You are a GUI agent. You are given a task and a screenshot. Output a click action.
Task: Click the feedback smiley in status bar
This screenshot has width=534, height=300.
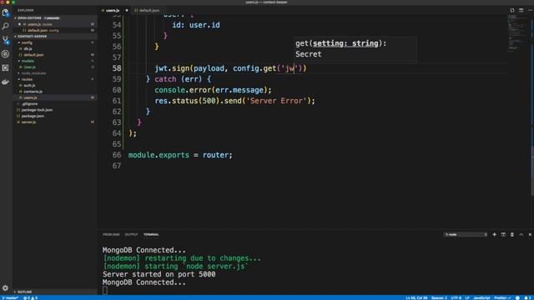coord(517,297)
